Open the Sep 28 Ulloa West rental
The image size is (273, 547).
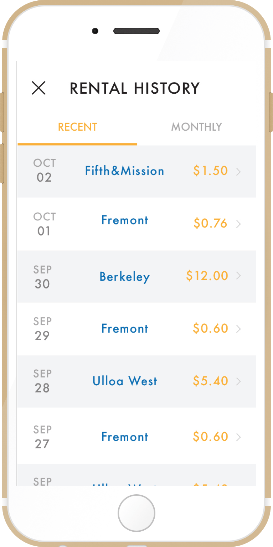click(124, 381)
